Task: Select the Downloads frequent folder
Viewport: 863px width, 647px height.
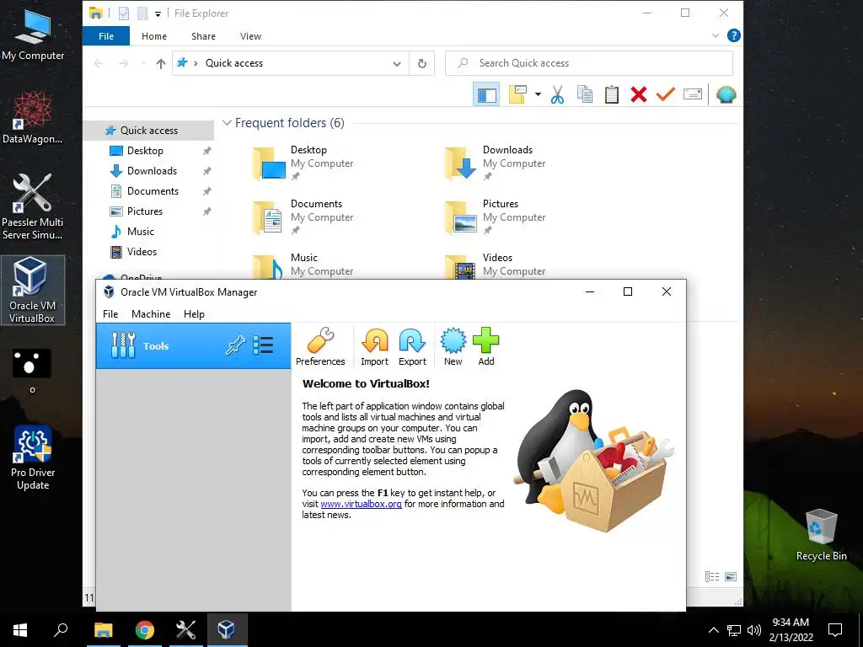Action: (x=496, y=163)
